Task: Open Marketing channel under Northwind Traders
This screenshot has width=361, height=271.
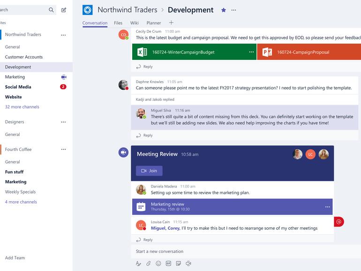Action: point(15,77)
